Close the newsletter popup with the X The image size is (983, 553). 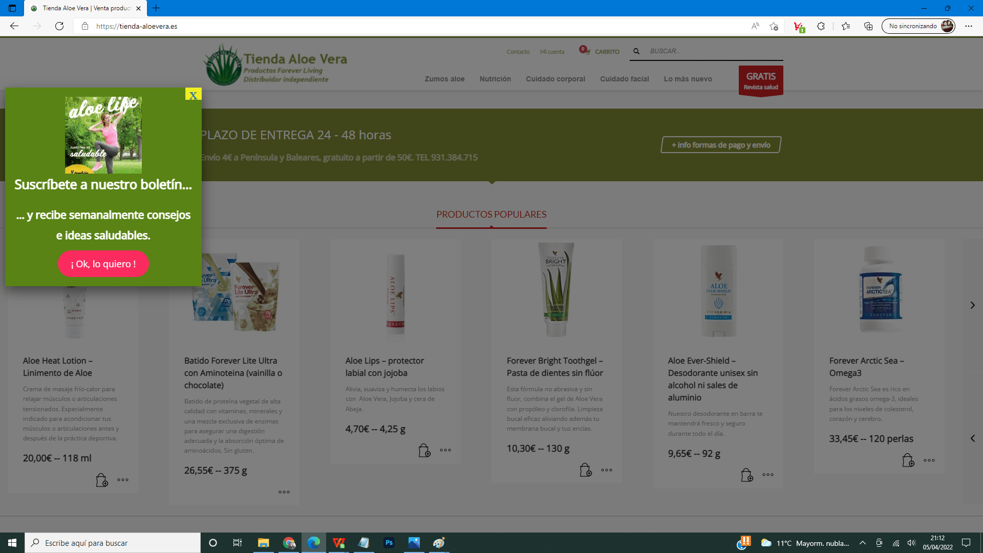tap(193, 95)
